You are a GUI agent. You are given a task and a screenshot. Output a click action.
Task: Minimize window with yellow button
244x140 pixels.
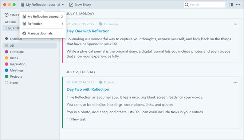tap(9, 5)
